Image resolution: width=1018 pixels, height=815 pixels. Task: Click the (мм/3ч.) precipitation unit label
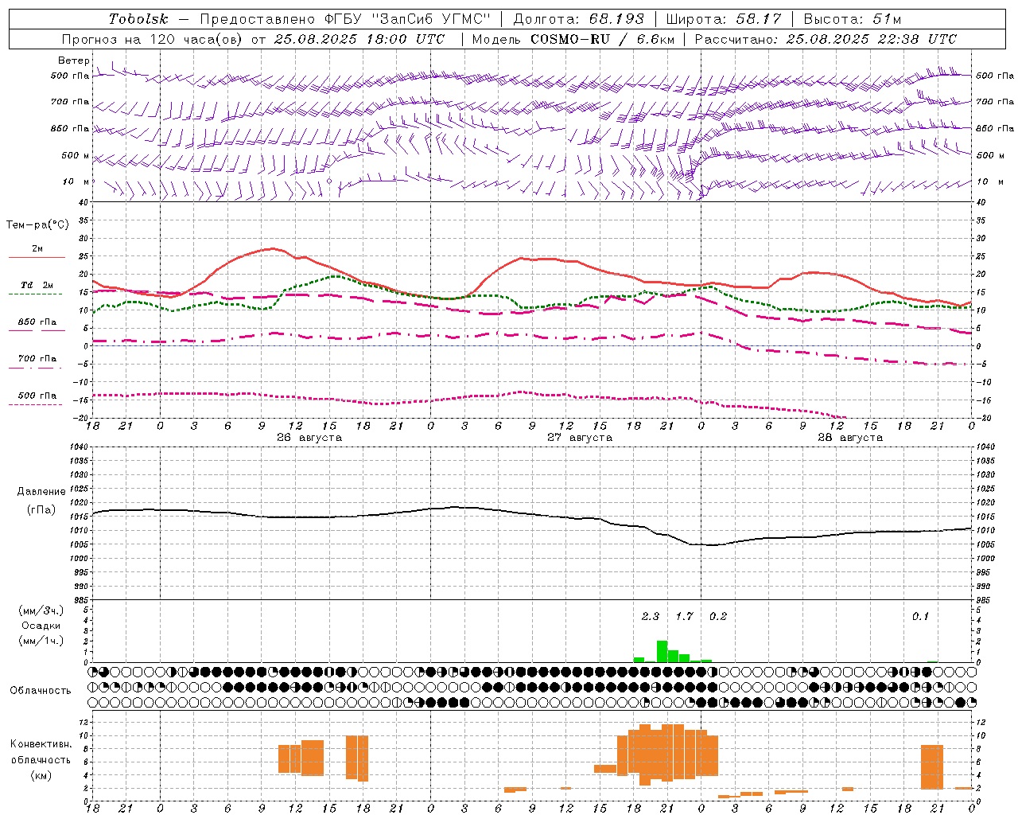(x=41, y=611)
